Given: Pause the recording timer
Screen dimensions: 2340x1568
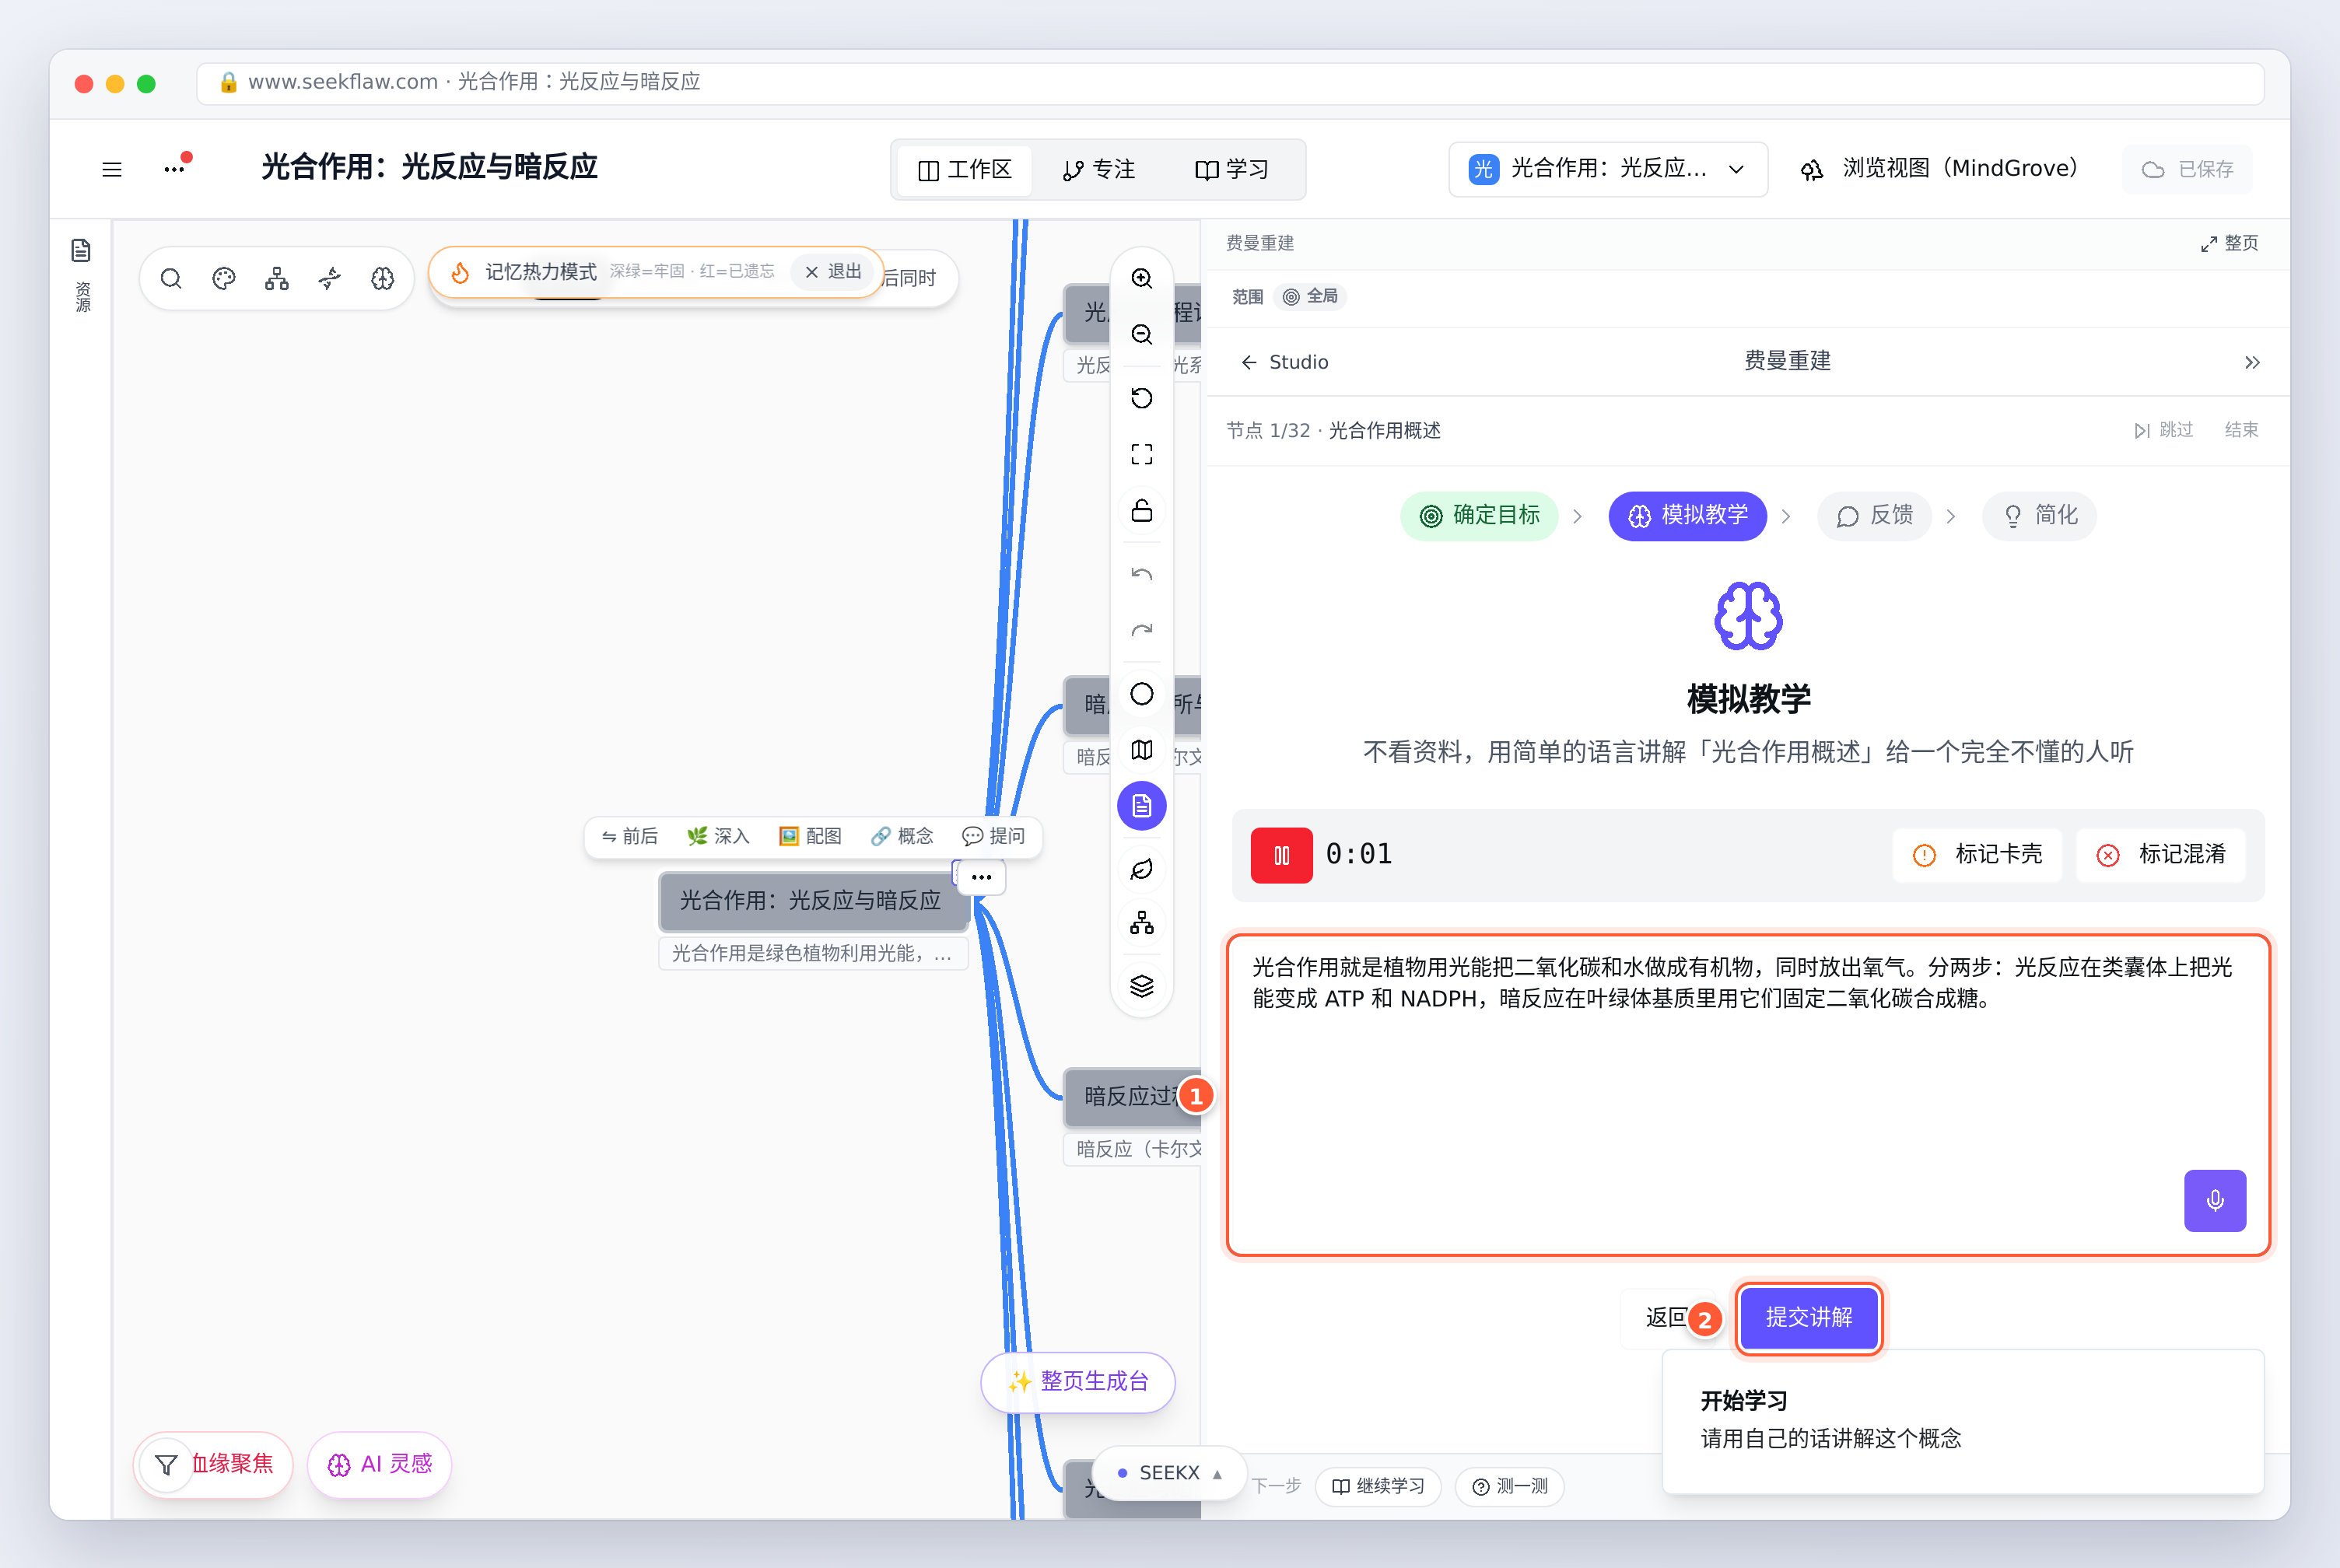Looking at the screenshot, I should [x=1281, y=855].
